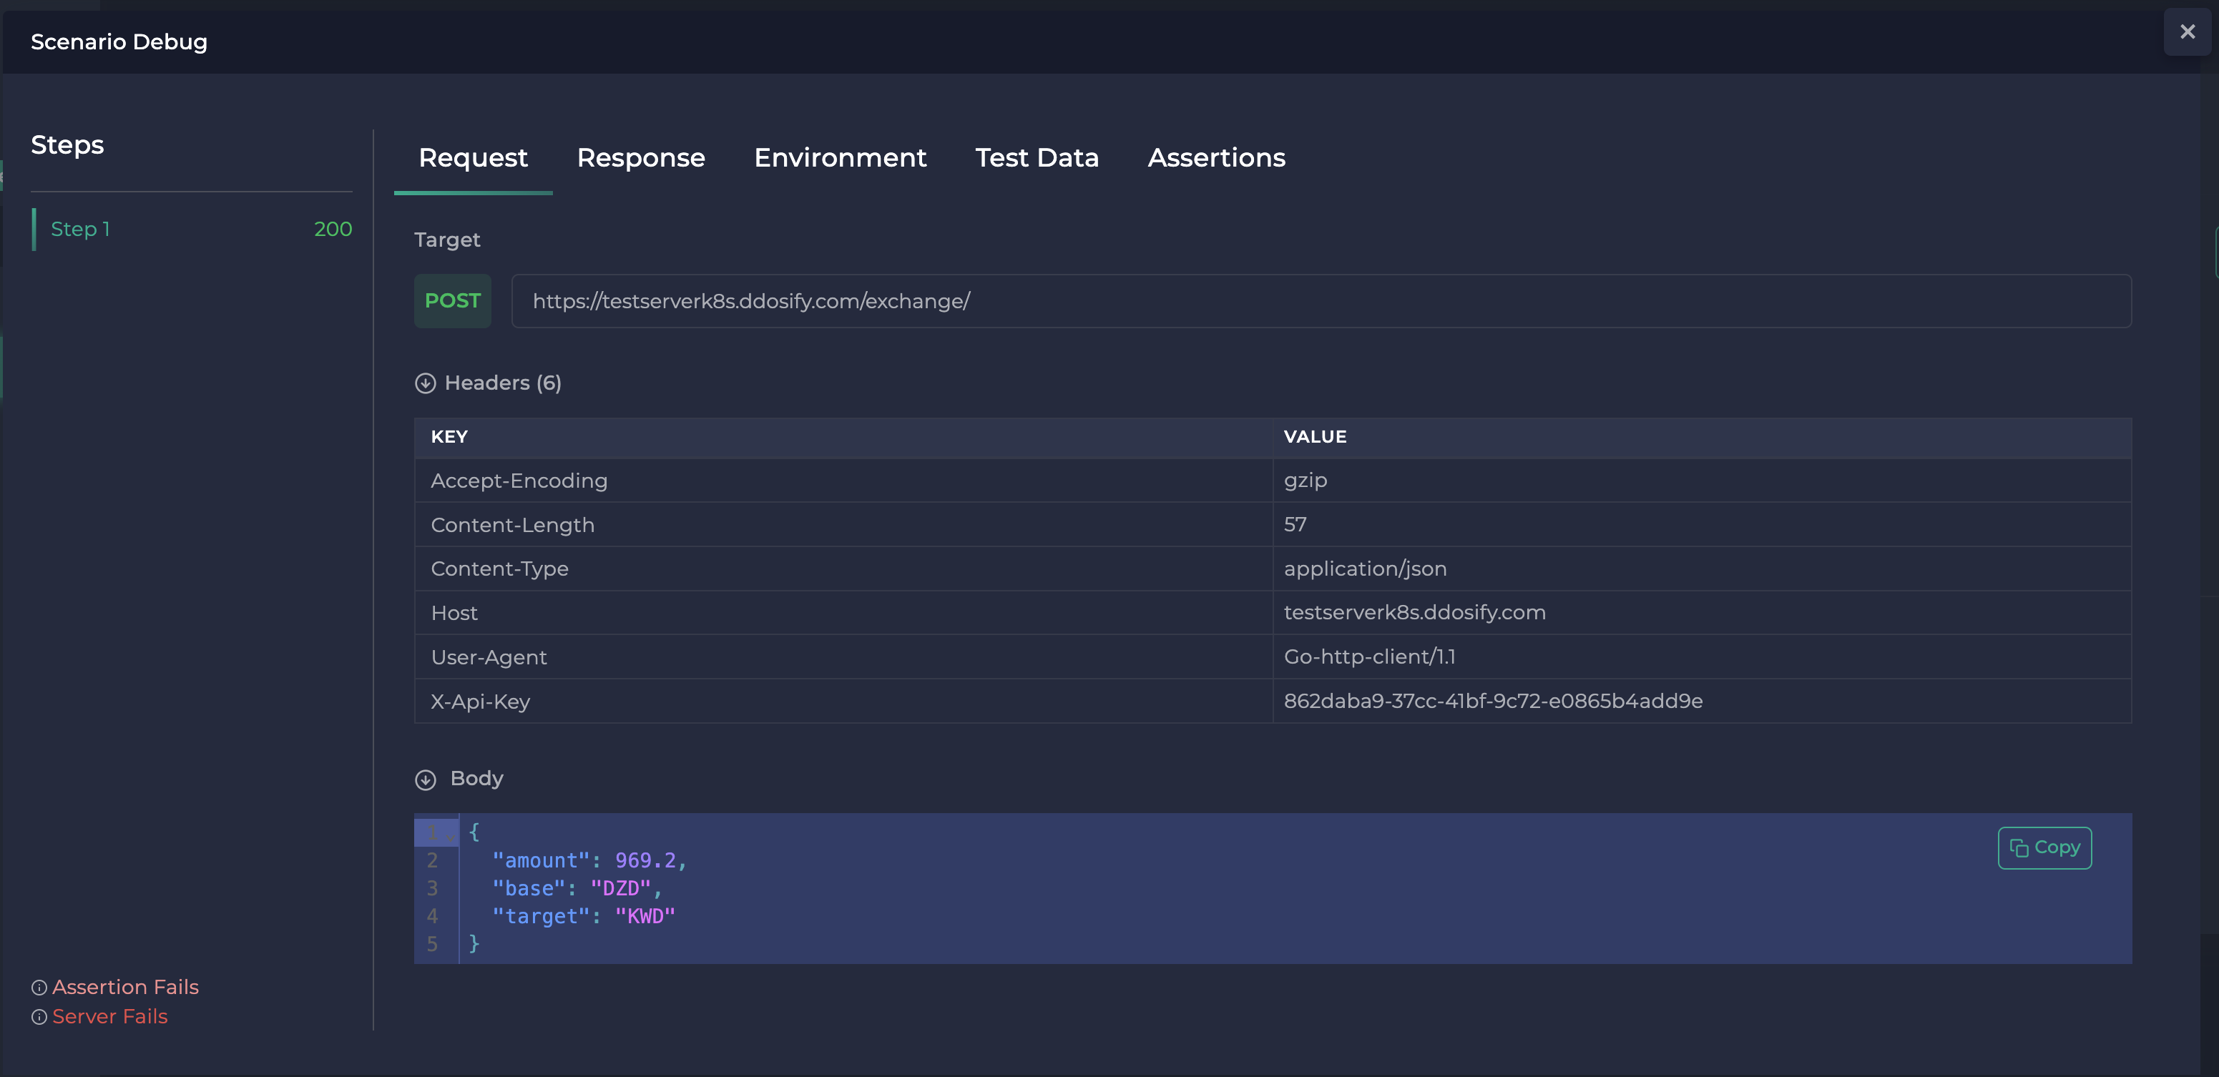The height and width of the screenshot is (1077, 2219).
Task: Open the Server Fails link
Action: point(109,1017)
